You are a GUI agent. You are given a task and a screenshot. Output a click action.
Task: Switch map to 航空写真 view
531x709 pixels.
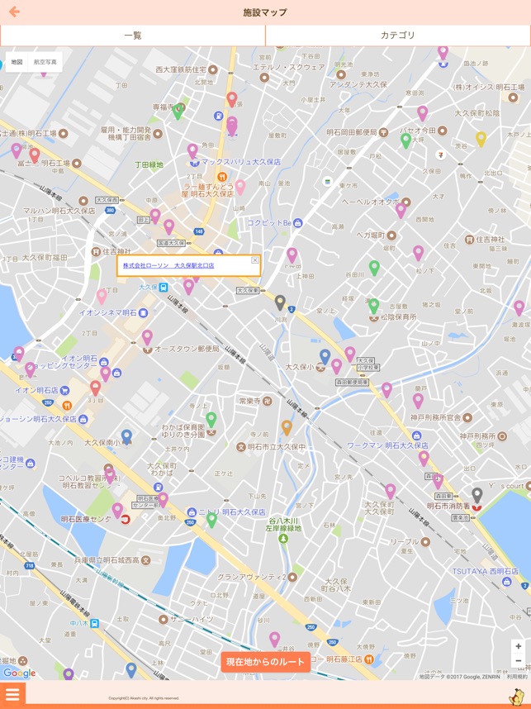click(45, 62)
